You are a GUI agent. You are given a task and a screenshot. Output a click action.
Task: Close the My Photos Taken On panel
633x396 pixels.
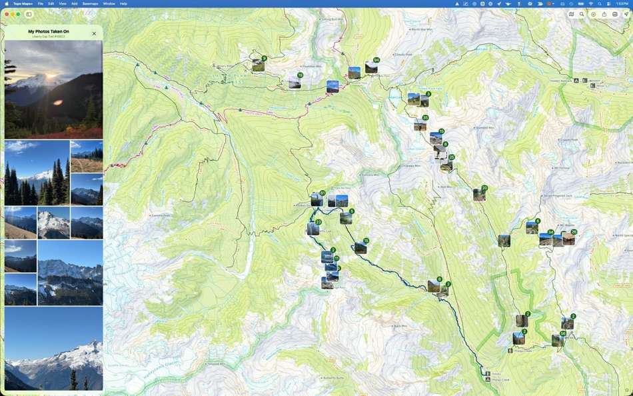coord(93,33)
